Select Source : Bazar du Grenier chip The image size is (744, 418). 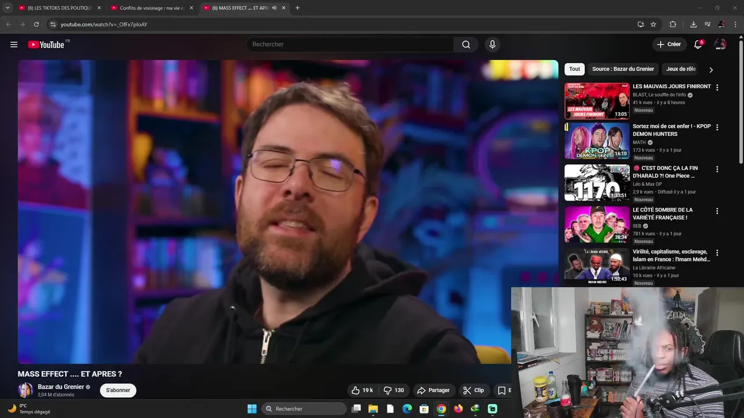(x=623, y=69)
